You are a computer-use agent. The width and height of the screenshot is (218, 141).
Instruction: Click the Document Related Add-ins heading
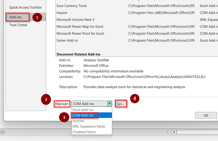(78, 54)
